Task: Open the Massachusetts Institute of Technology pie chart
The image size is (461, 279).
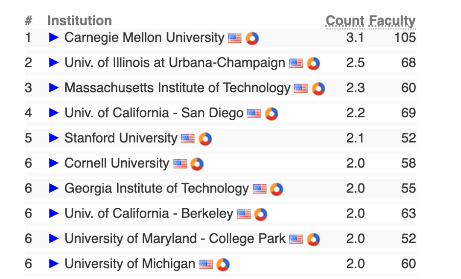Action: (318, 88)
